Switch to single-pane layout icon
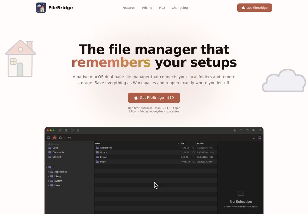The image size is (308, 214). tap(241, 130)
